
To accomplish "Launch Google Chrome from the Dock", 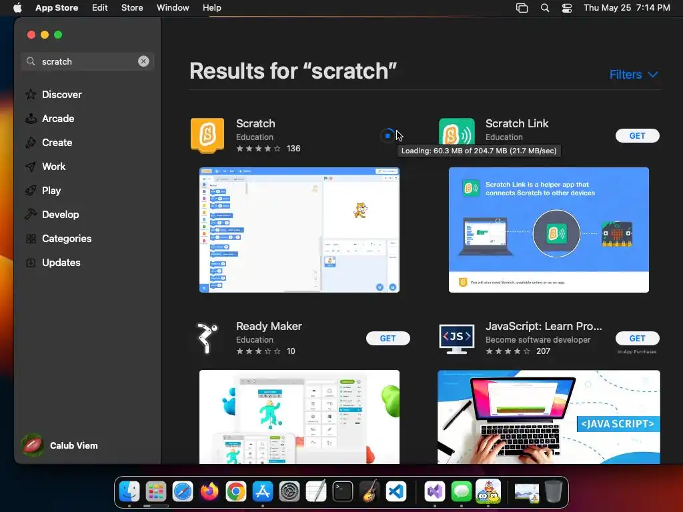I will [x=236, y=491].
